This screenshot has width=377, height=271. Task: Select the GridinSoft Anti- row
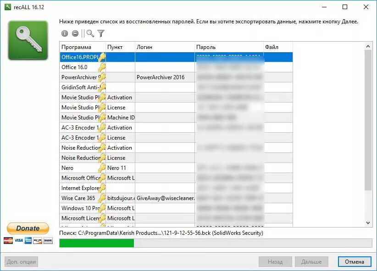pos(176,87)
